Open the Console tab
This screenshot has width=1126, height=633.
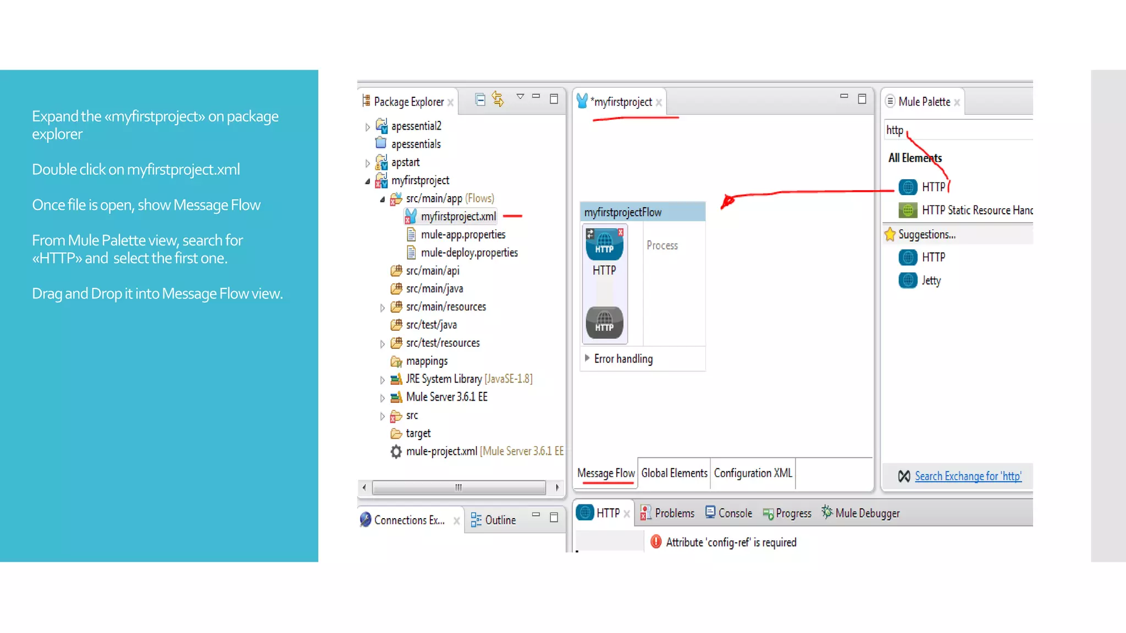(x=728, y=513)
